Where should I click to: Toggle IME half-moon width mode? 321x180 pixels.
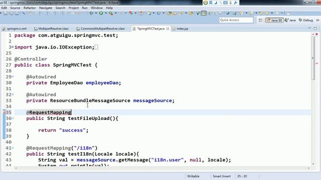coord(216,2)
